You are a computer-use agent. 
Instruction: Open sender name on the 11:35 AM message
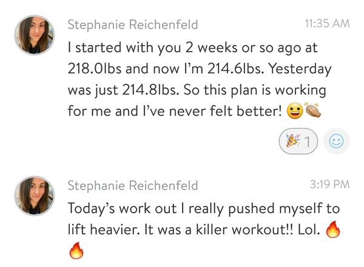click(x=133, y=25)
